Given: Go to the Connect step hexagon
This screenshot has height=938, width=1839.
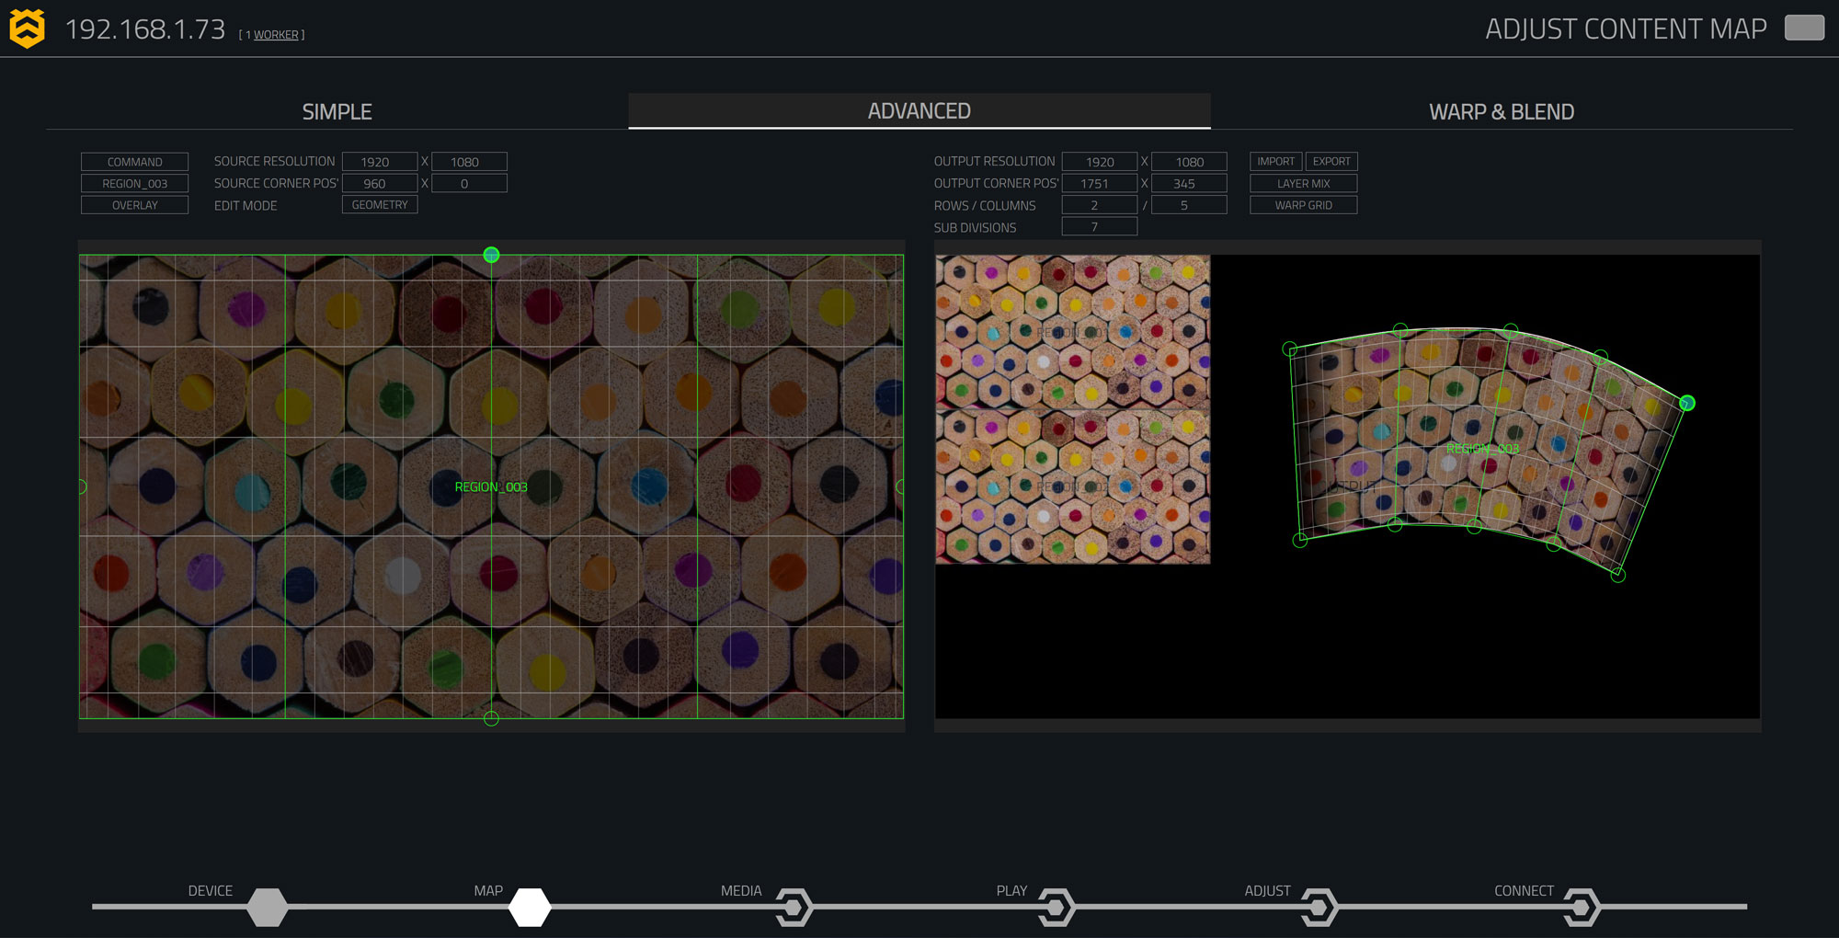Looking at the screenshot, I should 1582,907.
